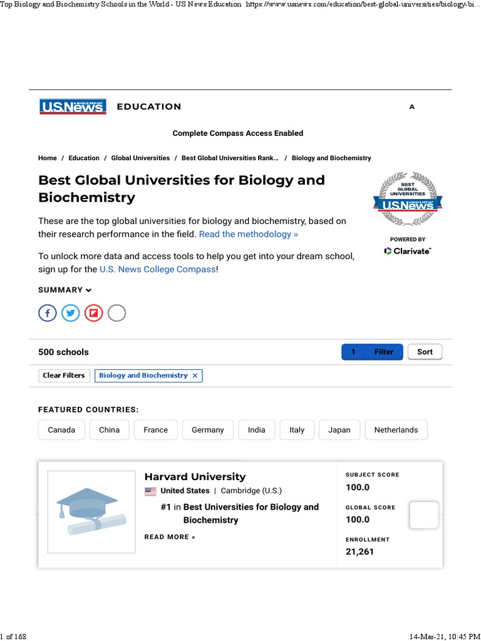Click the page URL in header
Screen dimensions: 481x641
point(361,4)
